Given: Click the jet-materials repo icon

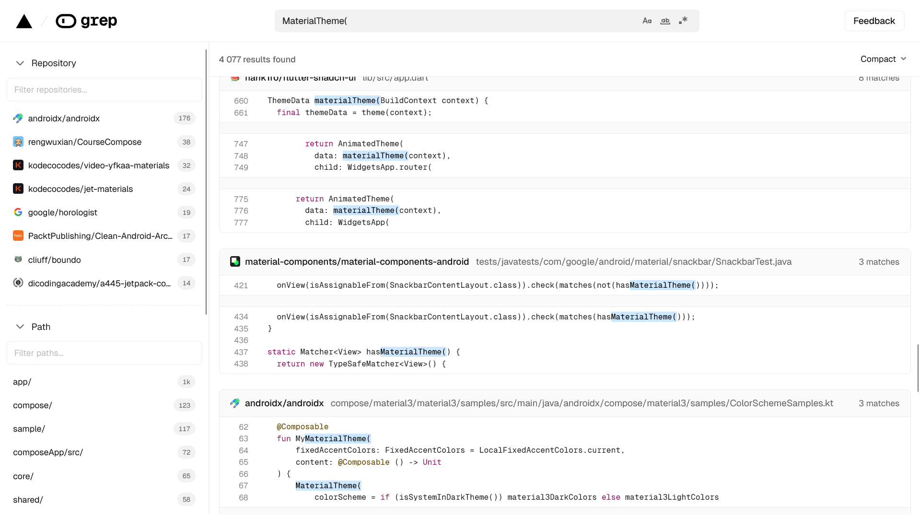Looking at the screenshot, I should [18, 188].
